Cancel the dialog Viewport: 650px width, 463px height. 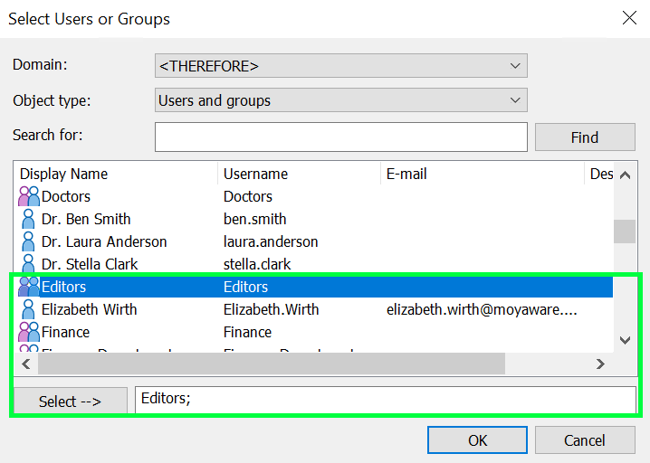tap(584, 440)
